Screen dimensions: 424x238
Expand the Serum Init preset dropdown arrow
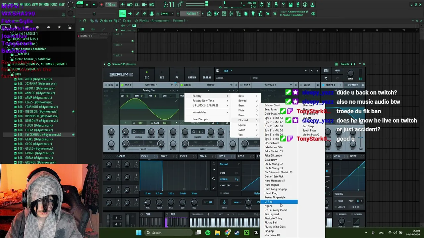(306, 71)
